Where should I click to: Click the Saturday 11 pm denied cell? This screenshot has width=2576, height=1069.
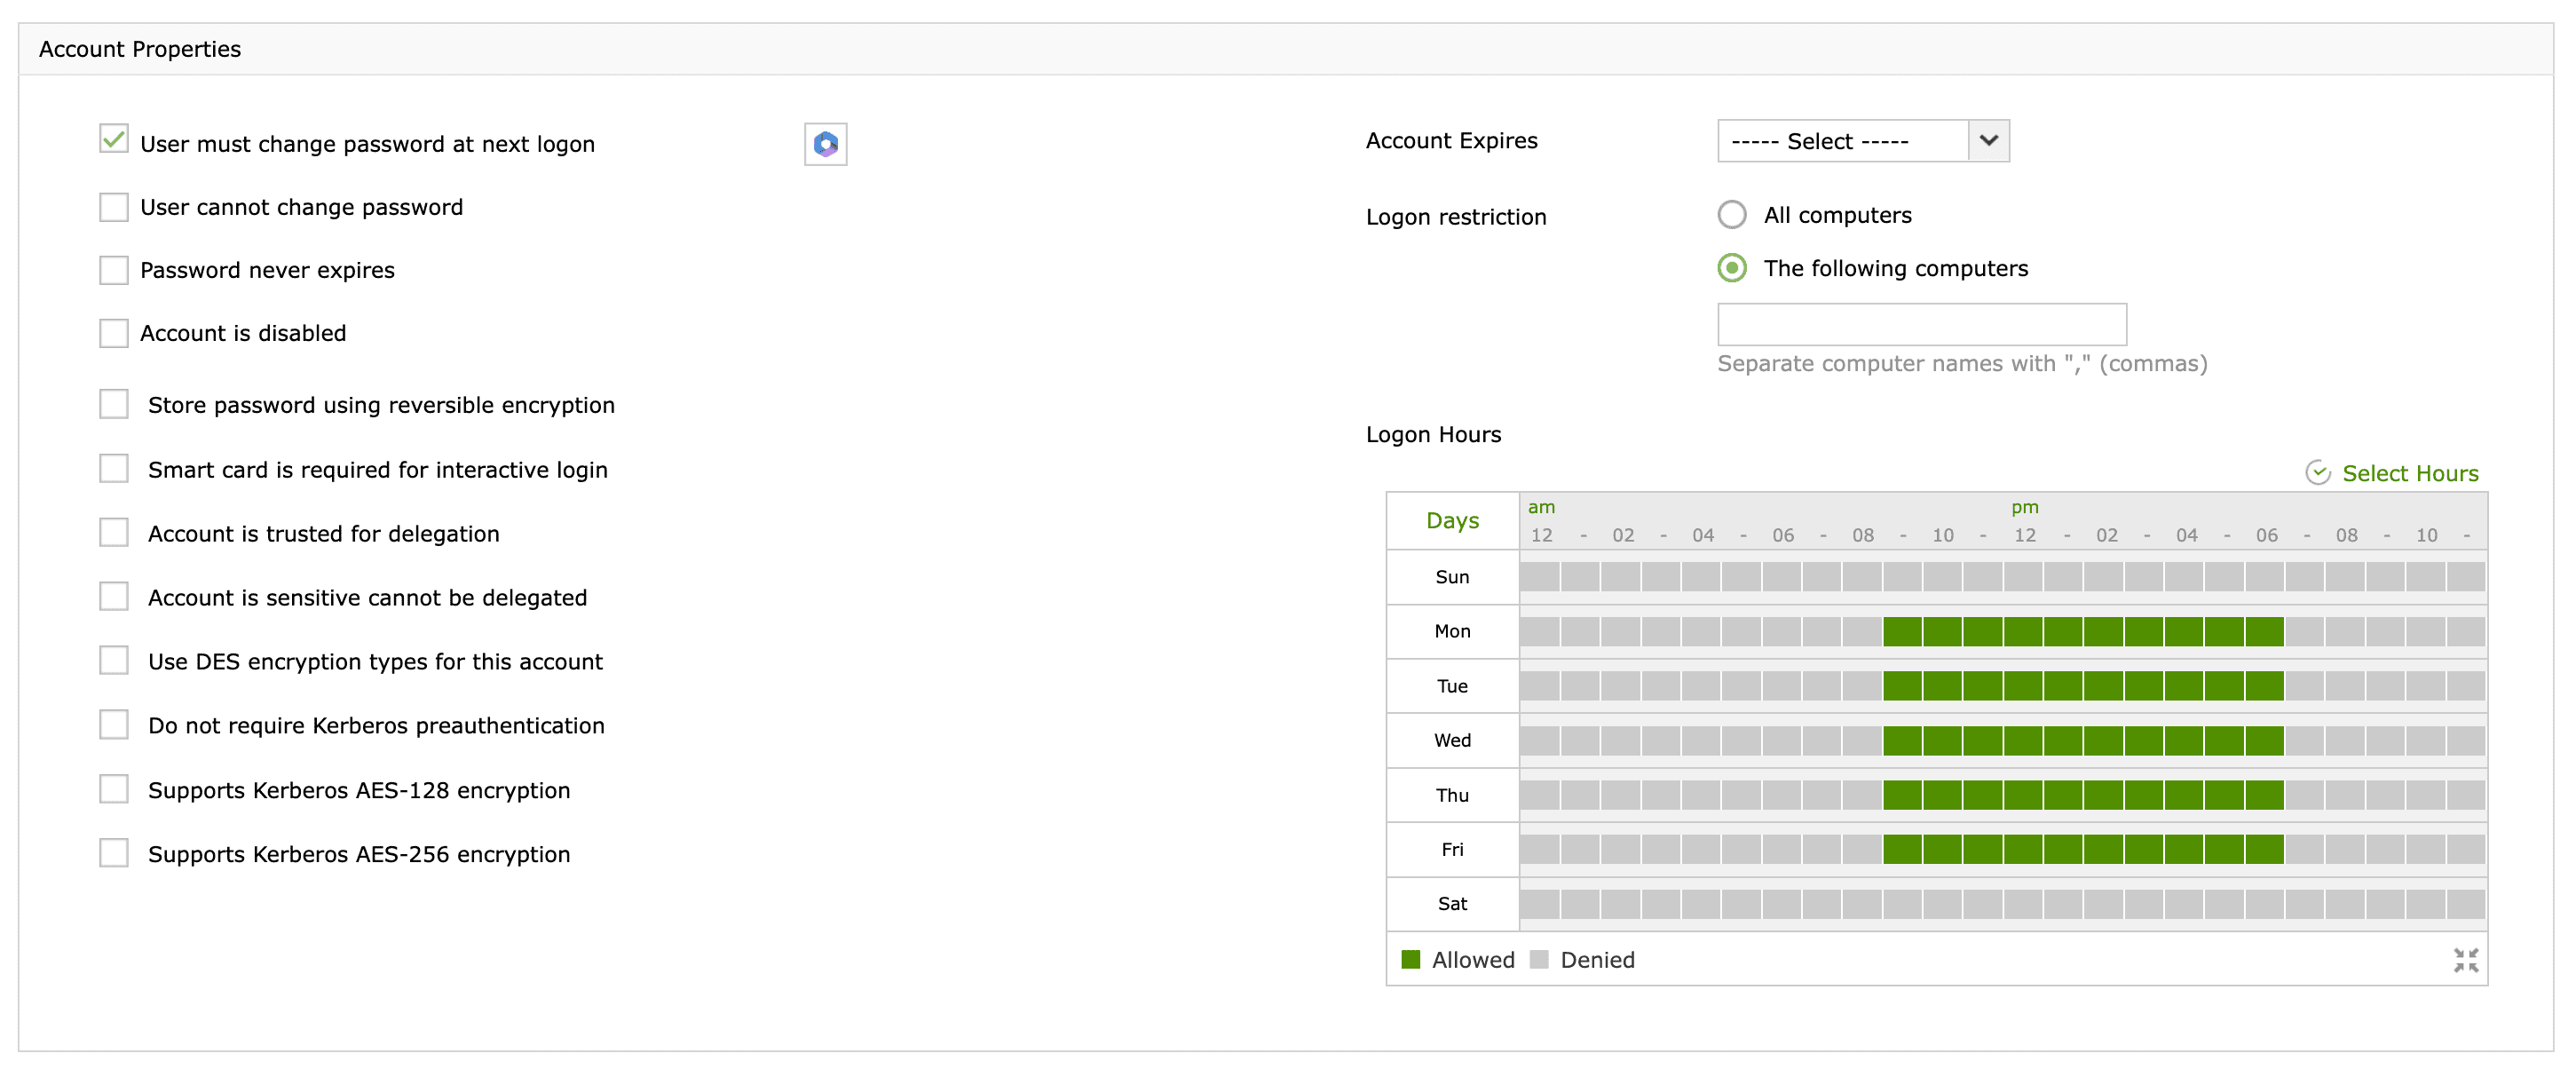click(x=2466, y=904)
